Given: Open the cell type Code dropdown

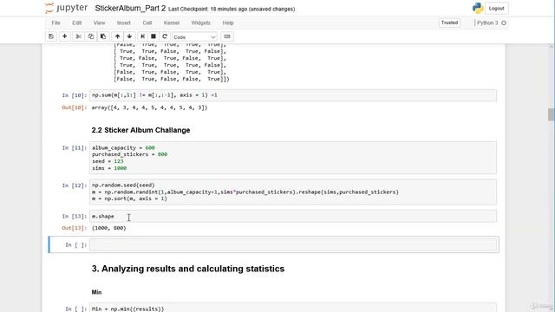Looking at the screenshot, I should coord(194,36).
